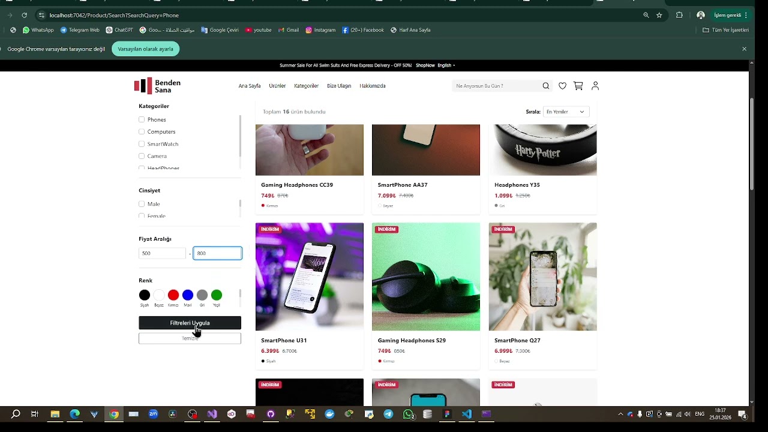Open the Gaming Headphones S29 product title
768x432 pixels.
pos(412,340)
